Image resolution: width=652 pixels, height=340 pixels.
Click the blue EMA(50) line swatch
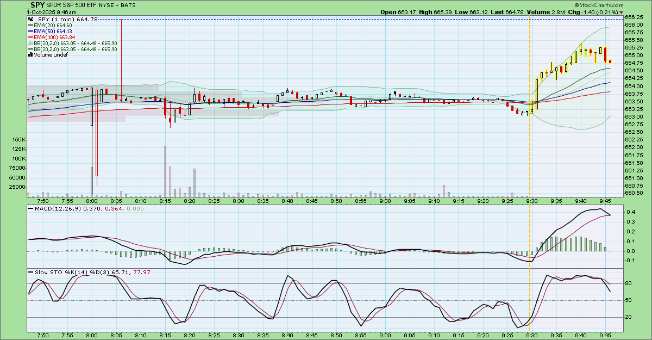pyautogui.click(x=30, y=32)
